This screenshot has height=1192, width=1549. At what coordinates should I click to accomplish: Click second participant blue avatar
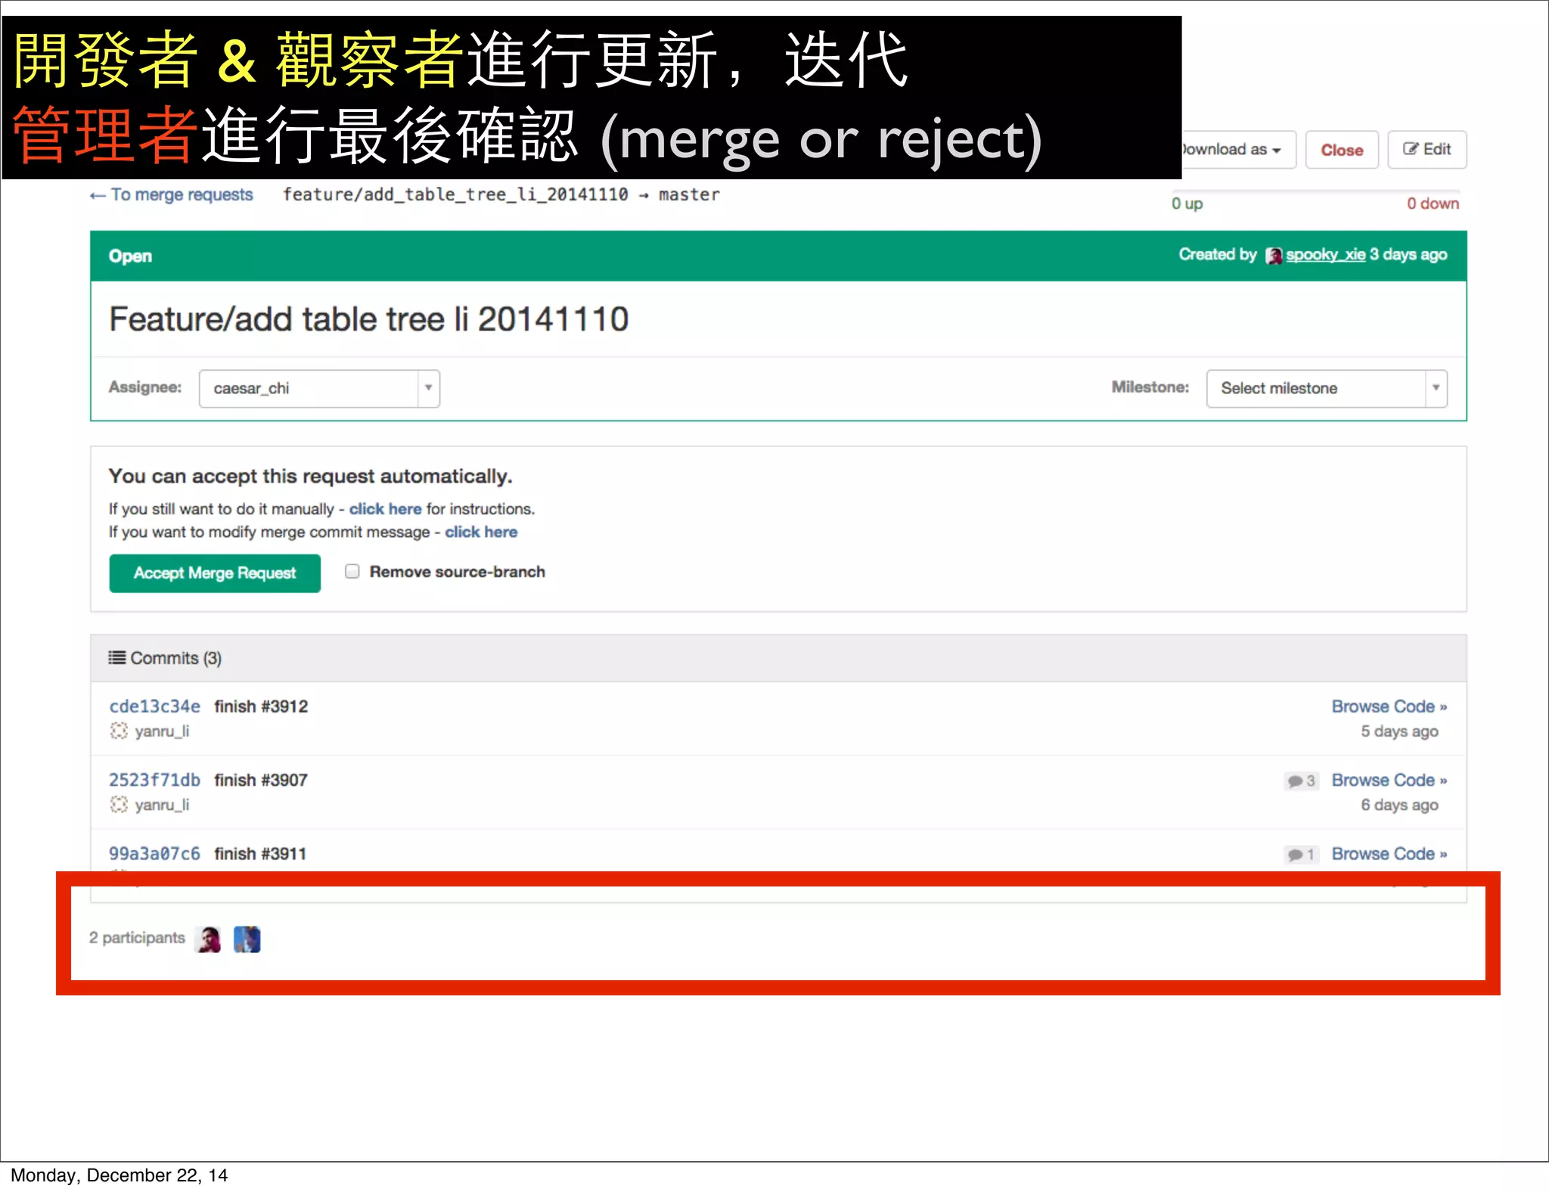(247, 939)
